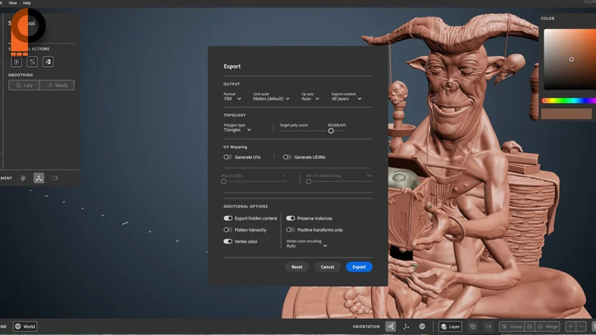Click the Export button
Viewport: 596px width, 335px height.
(359, 266)
